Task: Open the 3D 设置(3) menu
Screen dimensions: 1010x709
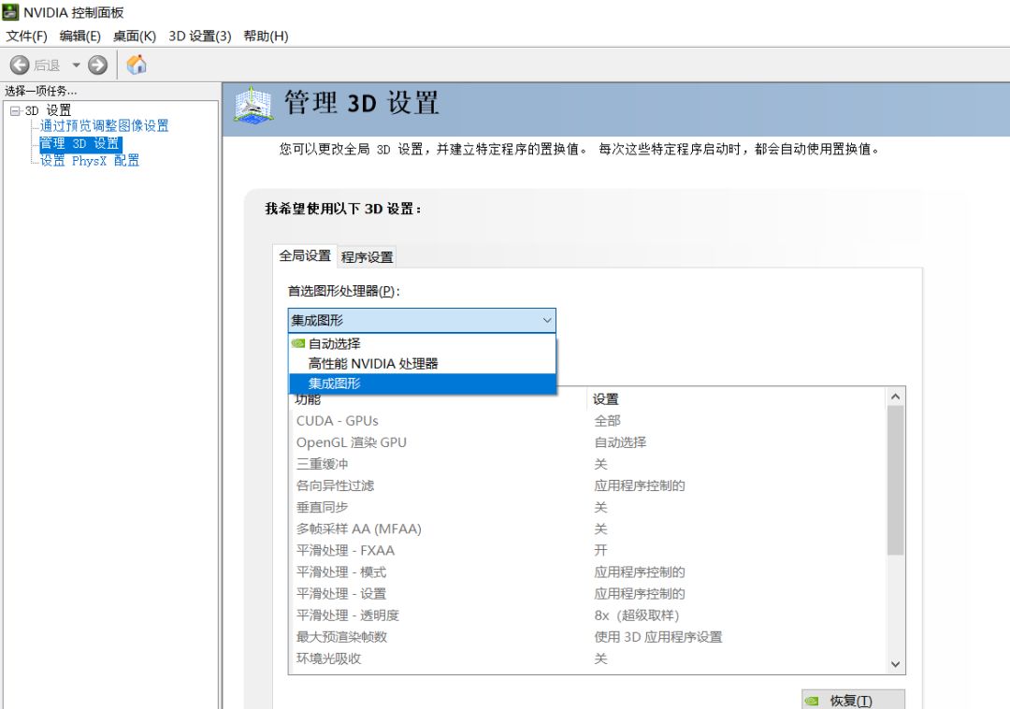Action: [200, 36]
